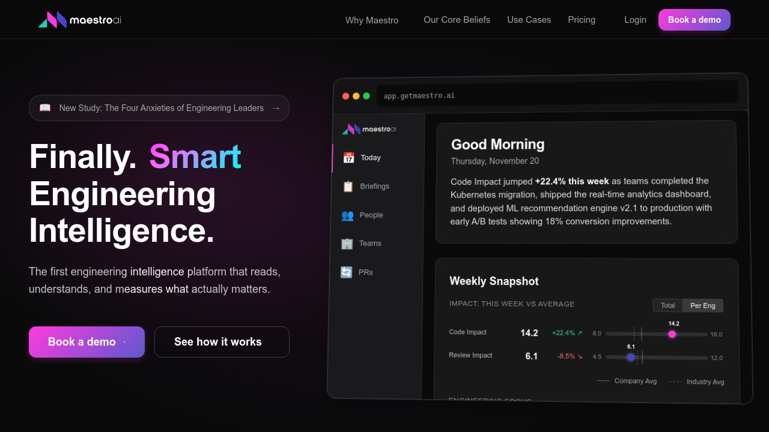The width and height of the screenshot is (769, 432).
Task: Click the calendar icon beside Today
Action: (348, 158)
